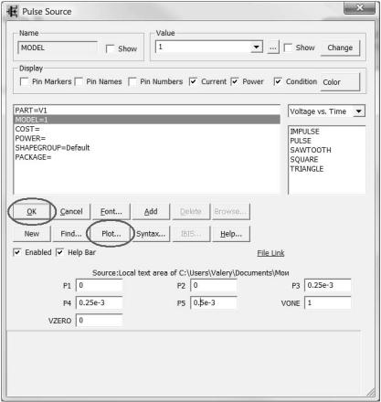Toggle the Enabled checkbox
The width and height of the screenshot is (381, 402).
pyautogui.click(x=17, y=252)
